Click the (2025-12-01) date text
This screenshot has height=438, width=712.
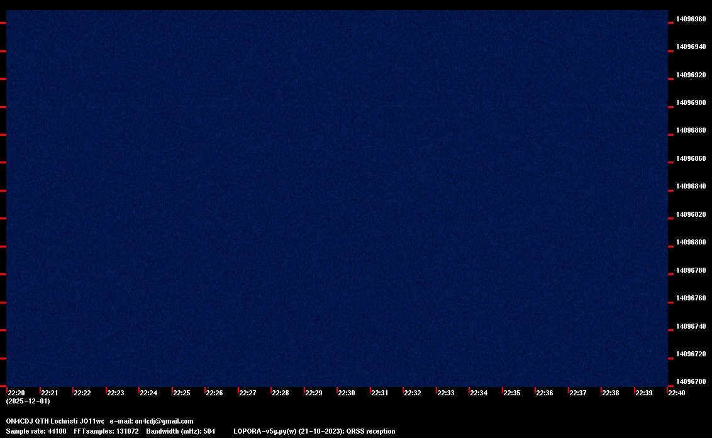[x=28, y=401]
